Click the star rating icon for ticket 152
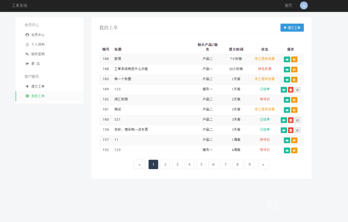The image size is (348, 222). click(294, 150)
